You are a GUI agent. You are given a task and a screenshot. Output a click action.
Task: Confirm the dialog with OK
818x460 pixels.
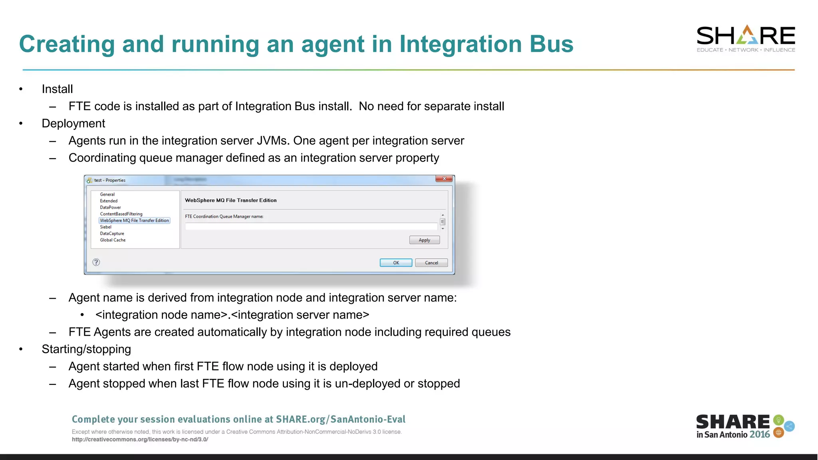(x=396, y=263)
